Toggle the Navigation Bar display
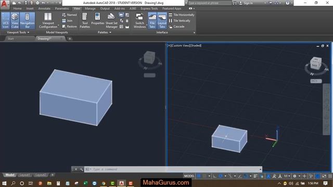This screenshot has width=333, height=187. point(27,21)
